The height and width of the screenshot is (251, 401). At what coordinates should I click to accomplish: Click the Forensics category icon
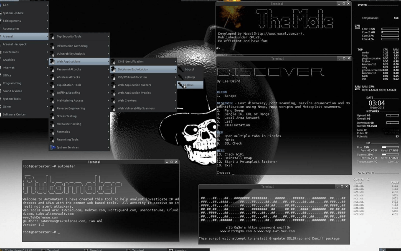point(53,132)
